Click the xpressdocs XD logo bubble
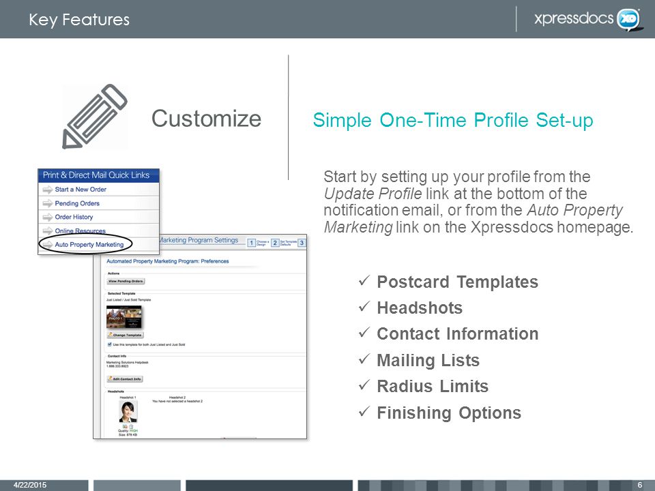The image size is (655, 491). 628,19
